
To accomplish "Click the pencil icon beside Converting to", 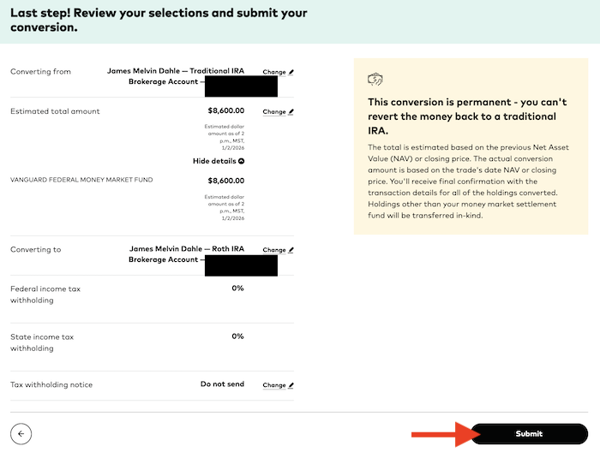I will coord(291,250).
